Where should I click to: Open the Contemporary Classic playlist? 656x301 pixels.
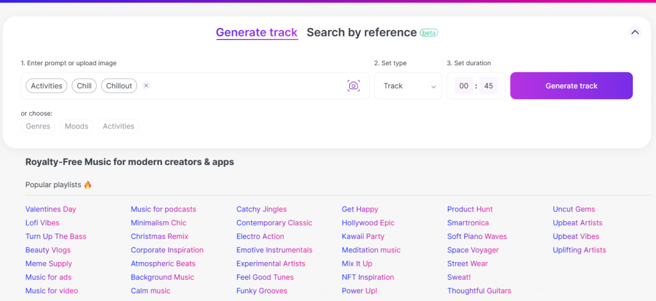click(274, 223)
